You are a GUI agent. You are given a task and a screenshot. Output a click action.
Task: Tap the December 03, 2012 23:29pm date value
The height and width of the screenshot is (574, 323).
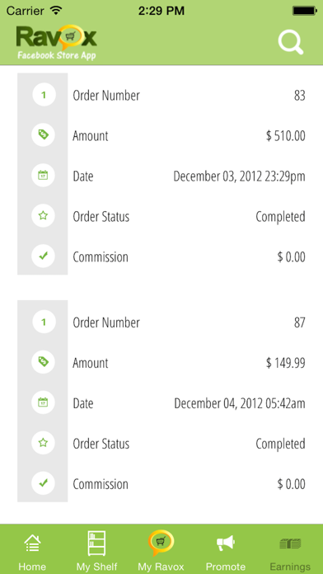click(239, 176)
